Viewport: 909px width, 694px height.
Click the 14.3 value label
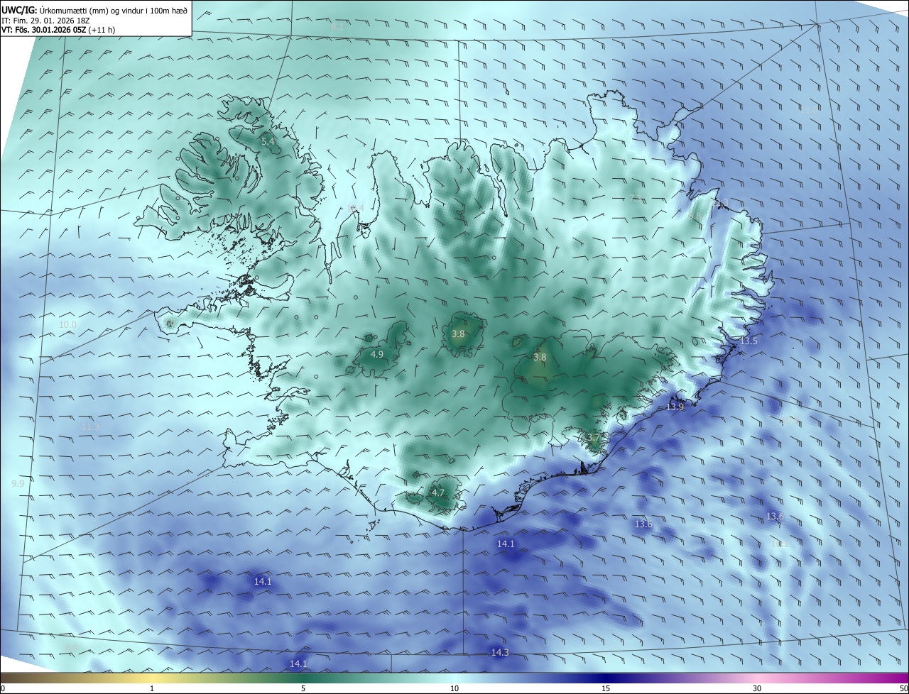point(500,652)
